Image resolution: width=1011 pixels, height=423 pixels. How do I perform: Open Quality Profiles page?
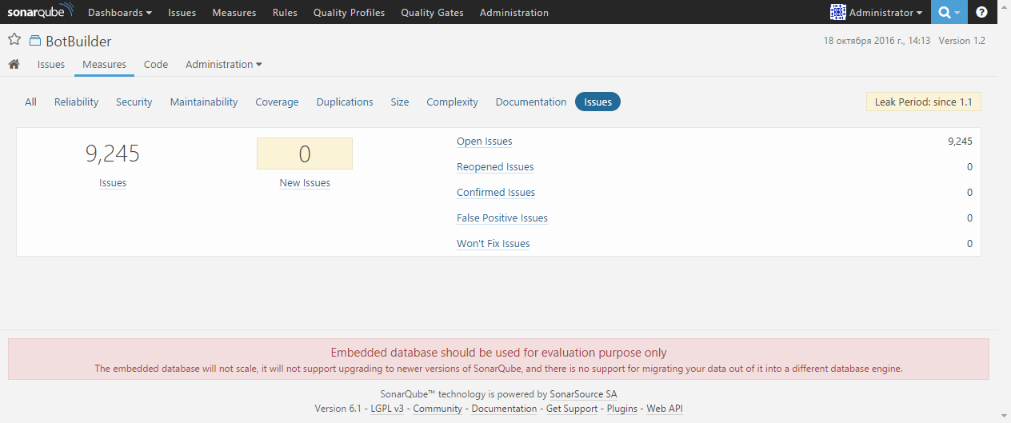pos(349,13)
